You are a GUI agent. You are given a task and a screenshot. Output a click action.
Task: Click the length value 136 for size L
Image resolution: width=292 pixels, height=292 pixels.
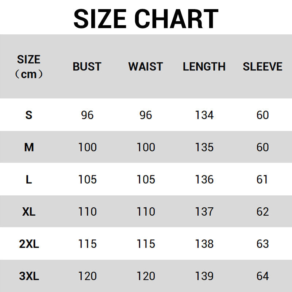[x=204, y=179]
